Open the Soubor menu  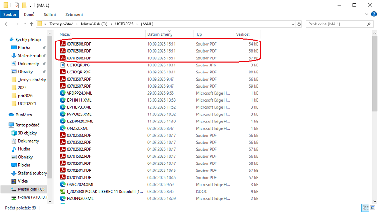(x=10, y=14)
